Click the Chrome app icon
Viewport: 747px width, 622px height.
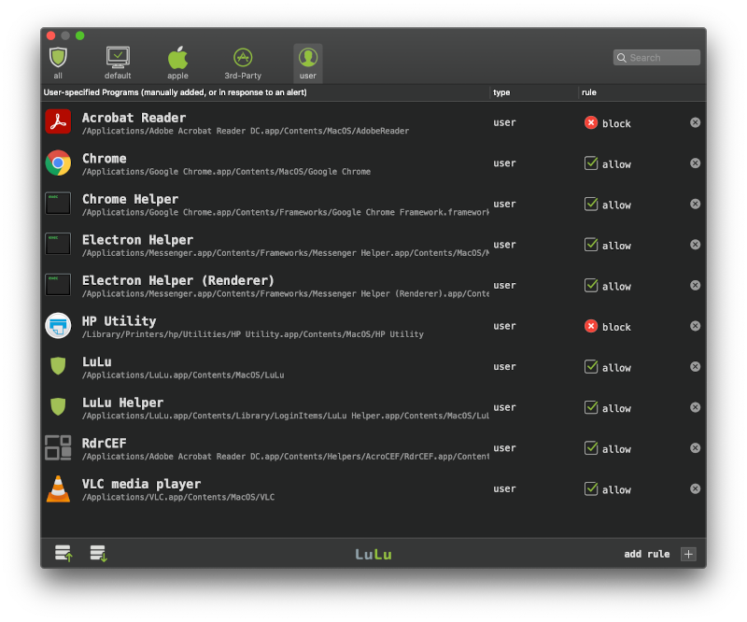point(58,163)
